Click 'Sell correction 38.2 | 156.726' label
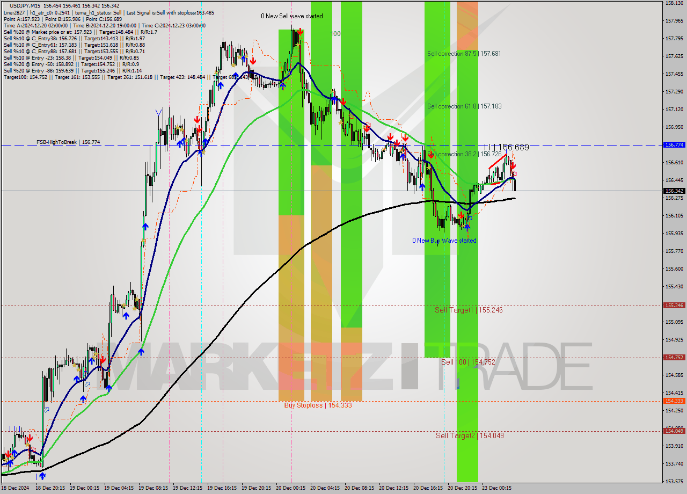687x494 pixels. click(464, 154)
